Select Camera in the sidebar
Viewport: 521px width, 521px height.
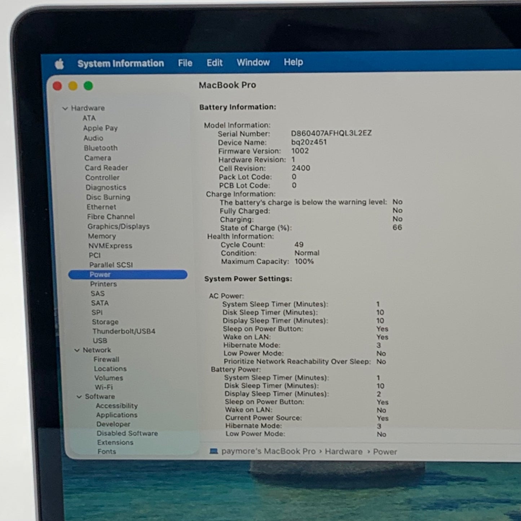point(98,158)
